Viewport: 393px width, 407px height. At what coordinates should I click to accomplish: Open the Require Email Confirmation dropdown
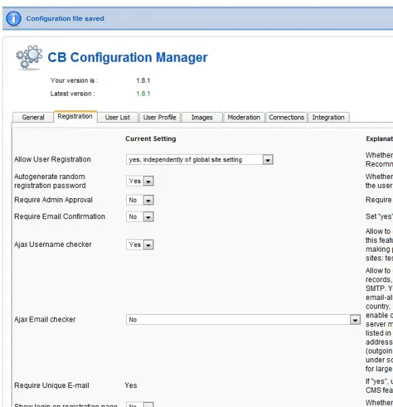(140, 217)
